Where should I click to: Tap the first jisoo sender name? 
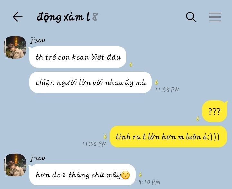click(x=37, y=40)
